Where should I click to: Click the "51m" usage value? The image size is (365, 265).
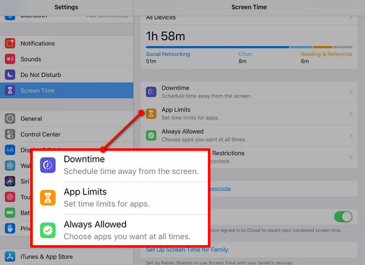click(151, 61)
